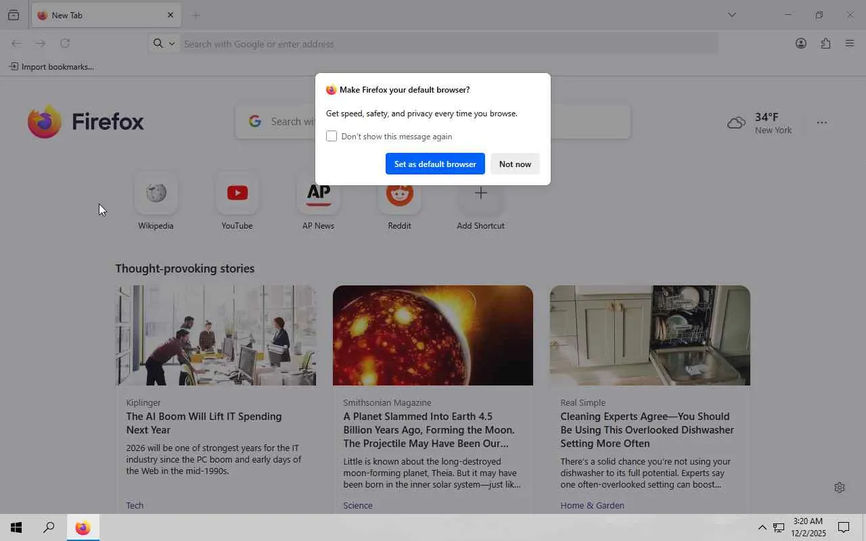Open the weather options three-dot menu
This screenshot has width=866, height=541.
(x=822, y=122)
